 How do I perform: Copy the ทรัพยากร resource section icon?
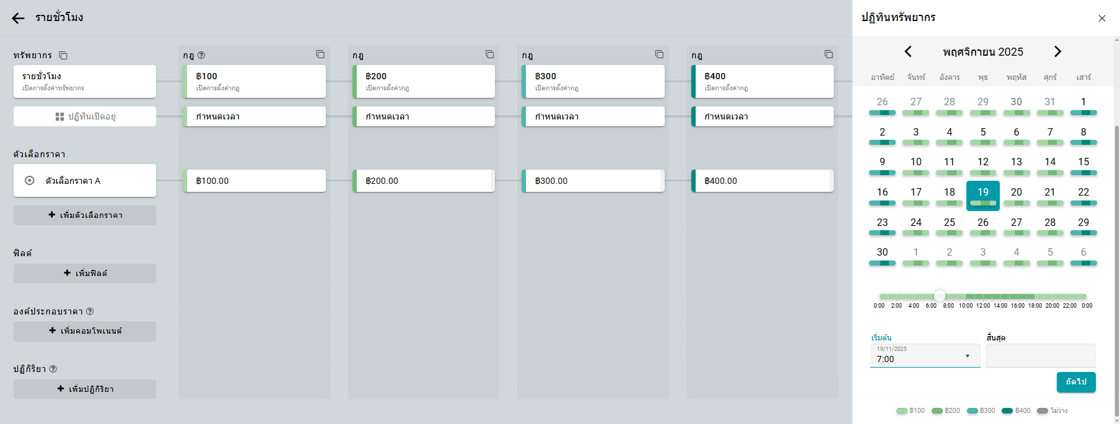coord(63,55)
